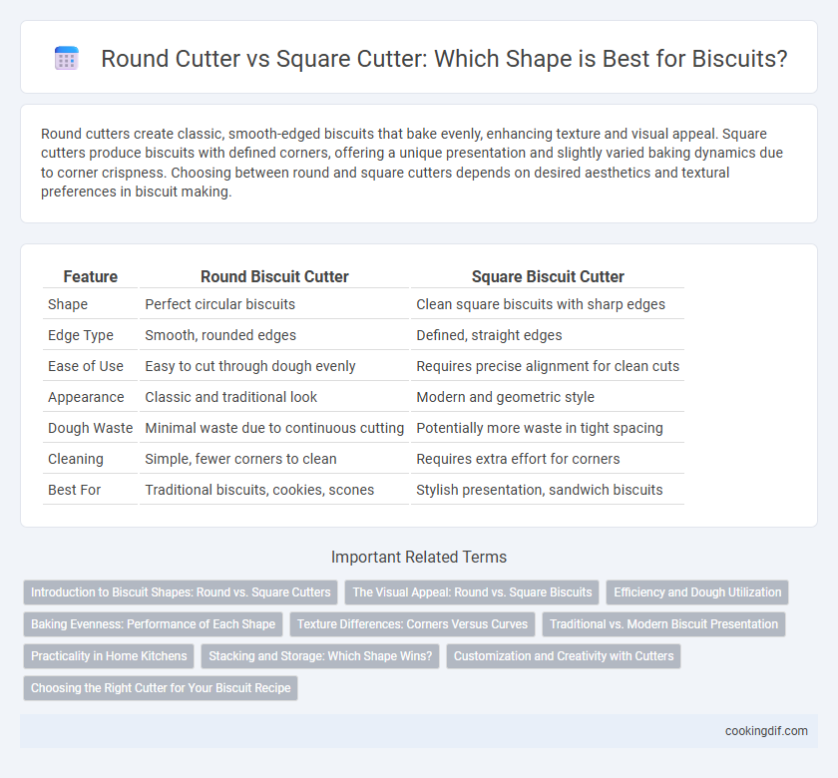The height and width of the screenshot is (778, 838).
Task: Click the Round Biscuit Cutter column header
Action: (x=274, y=276)
